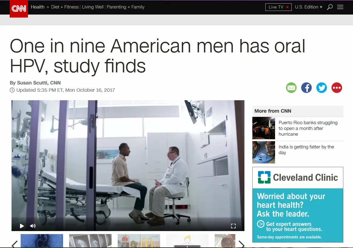The width and height of the screenshot is (353, 248).
Task: Open India is getting fatter story
Action: pyautogui.click(x=306, y=150)
